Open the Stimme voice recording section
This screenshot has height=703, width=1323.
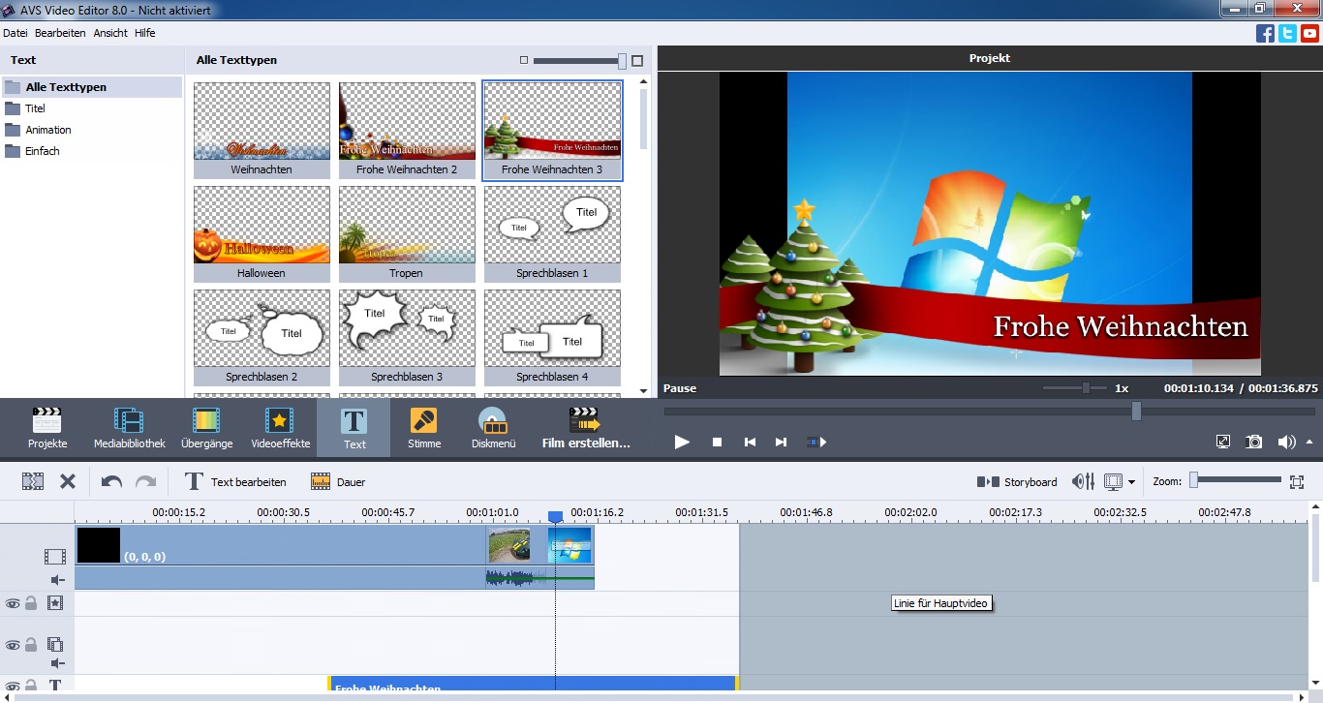click(424, 428)
